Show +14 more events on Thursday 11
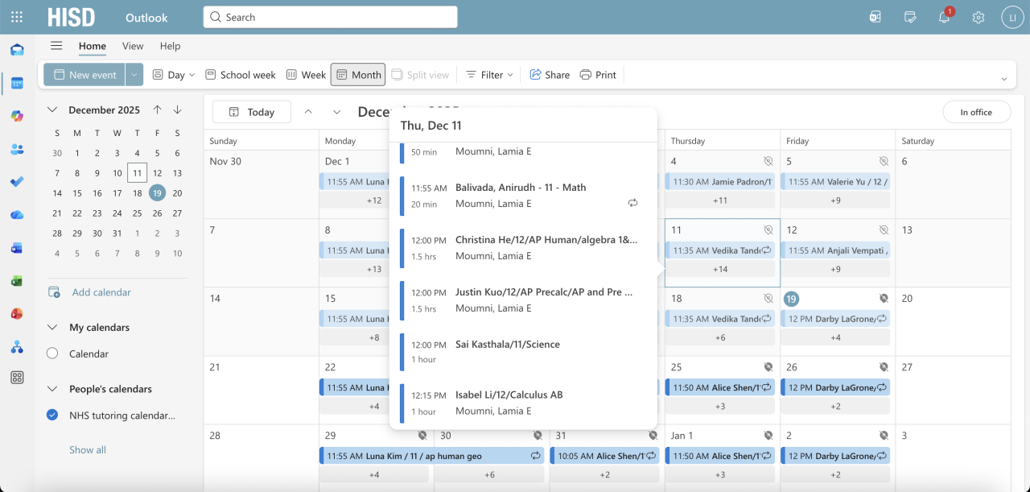This screenshot has height=492, width=1030. pyautogui.click(x=720, y=269)
